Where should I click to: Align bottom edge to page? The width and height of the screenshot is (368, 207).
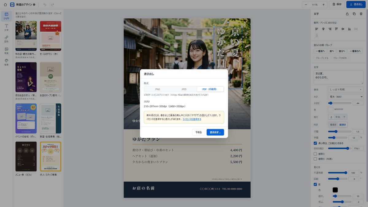tap(349, 29)
